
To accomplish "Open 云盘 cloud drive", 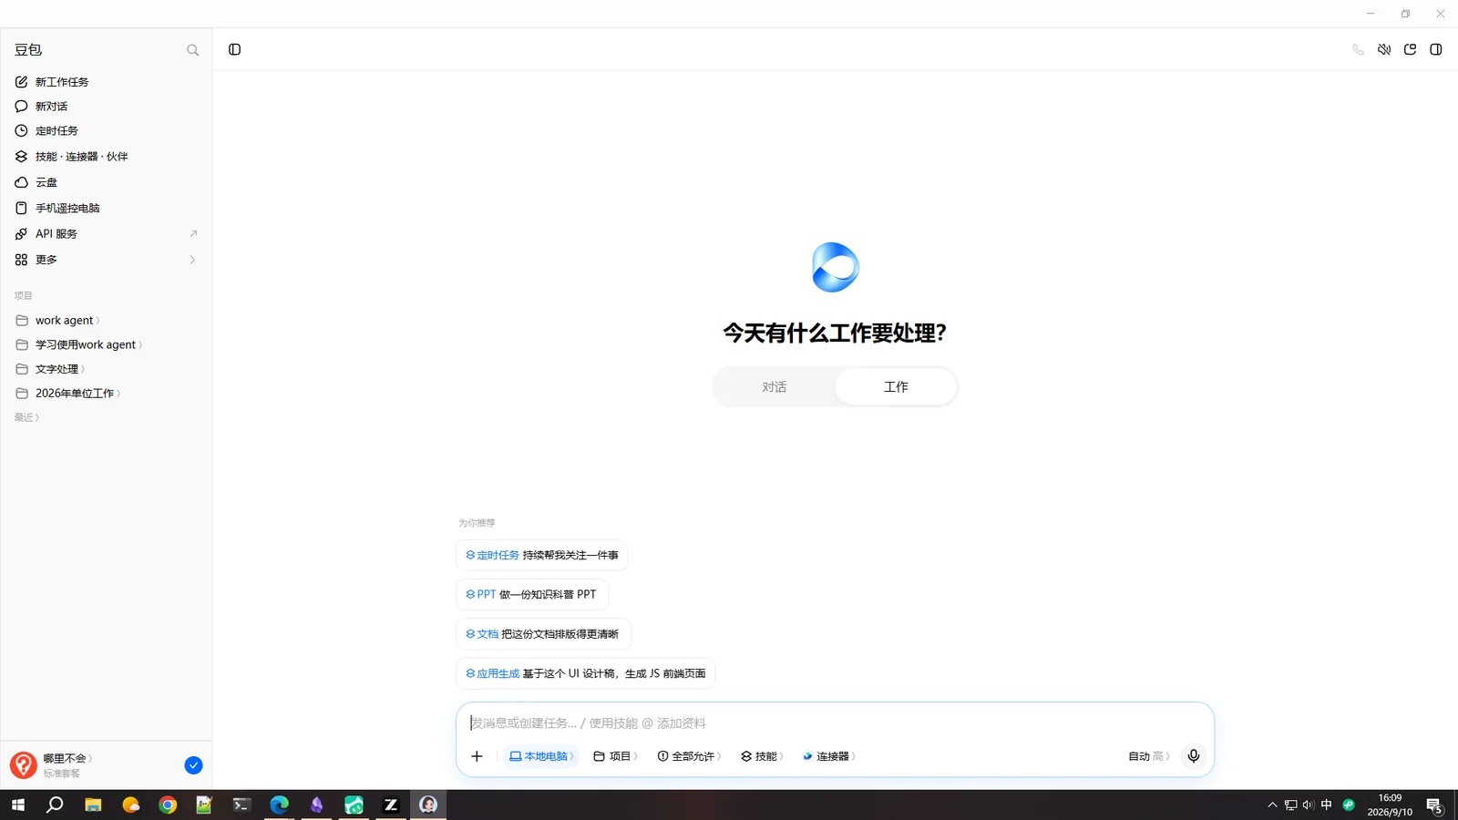I will click(106, 182).
